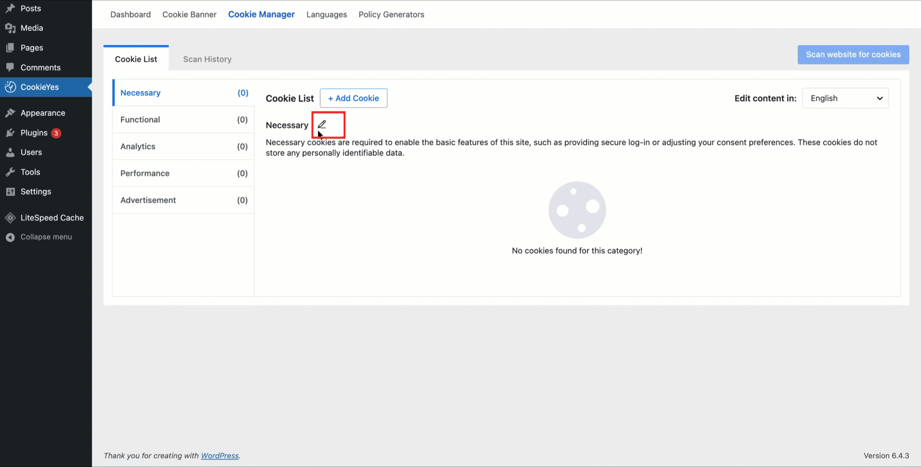The height and width of the screenshot is (467, 921).
Task: Click the Users person icon
Action: click(10, 152)
